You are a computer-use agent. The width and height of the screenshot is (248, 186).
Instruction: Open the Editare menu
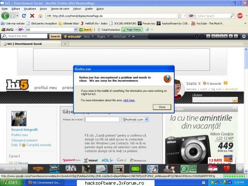pyautogui.click(x=16, y=9)
